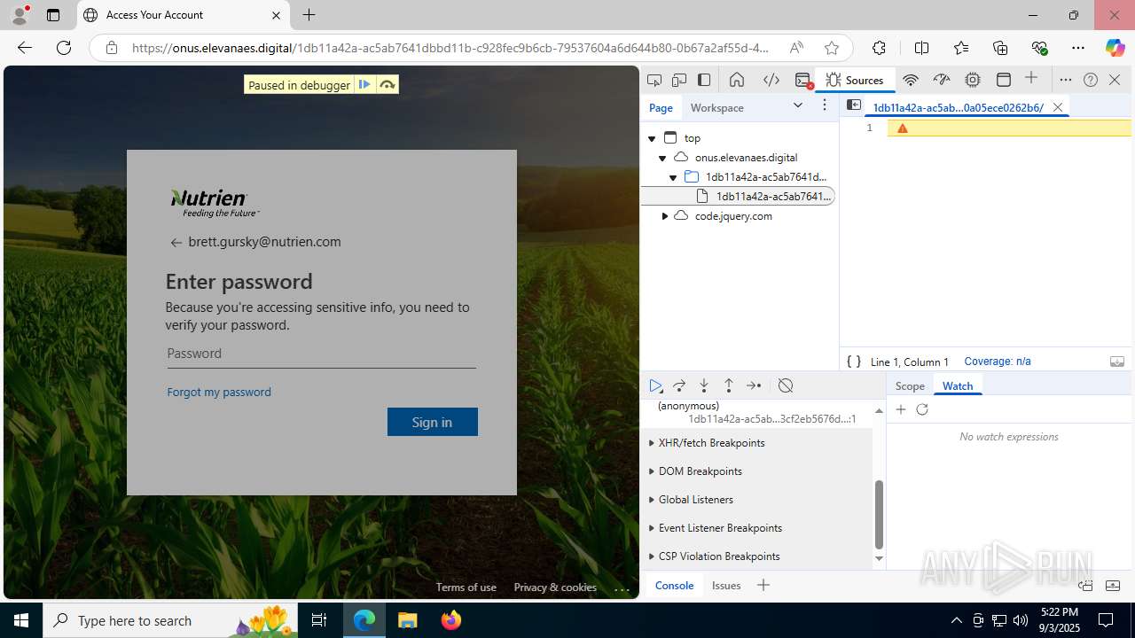Image resolution: width=1135 pixels, height=638 pixels.
Task: Step over next function call
Action: pos(679,385)
